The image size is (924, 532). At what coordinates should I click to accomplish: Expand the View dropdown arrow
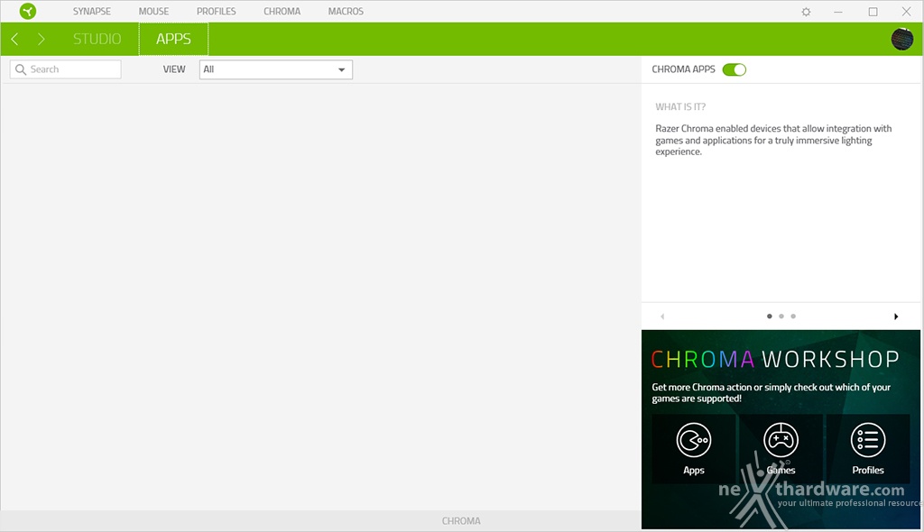pos(341,69)
